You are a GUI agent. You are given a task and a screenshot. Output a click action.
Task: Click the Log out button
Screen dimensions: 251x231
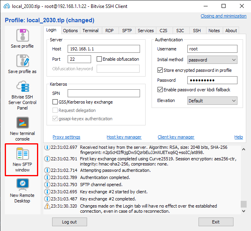(x=70, y=222)
